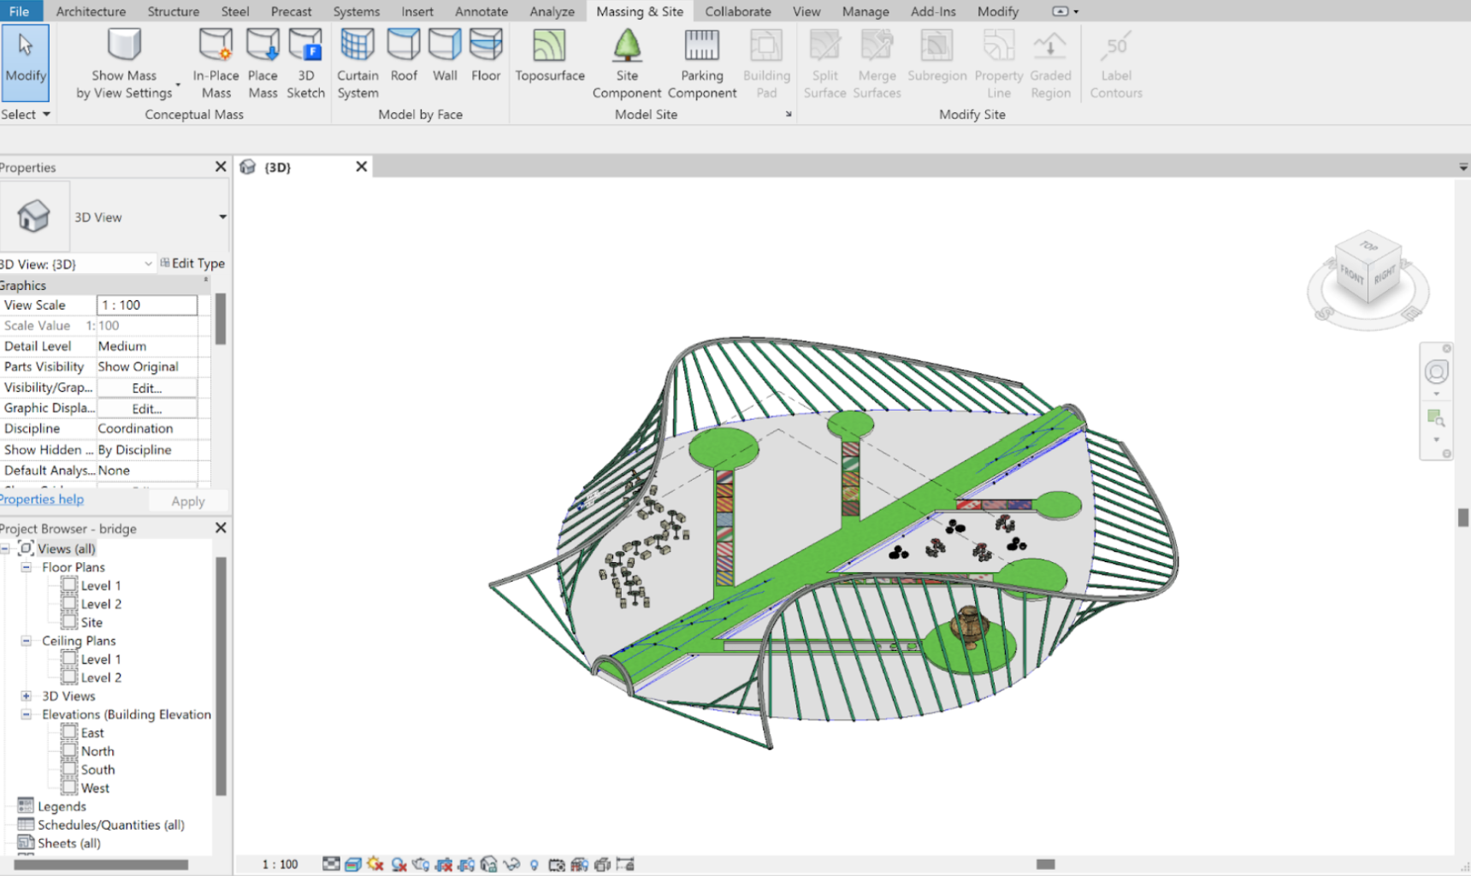Screen dimensions: 1471x876
Task: Open the Properties help link
Action: point(42,500)
